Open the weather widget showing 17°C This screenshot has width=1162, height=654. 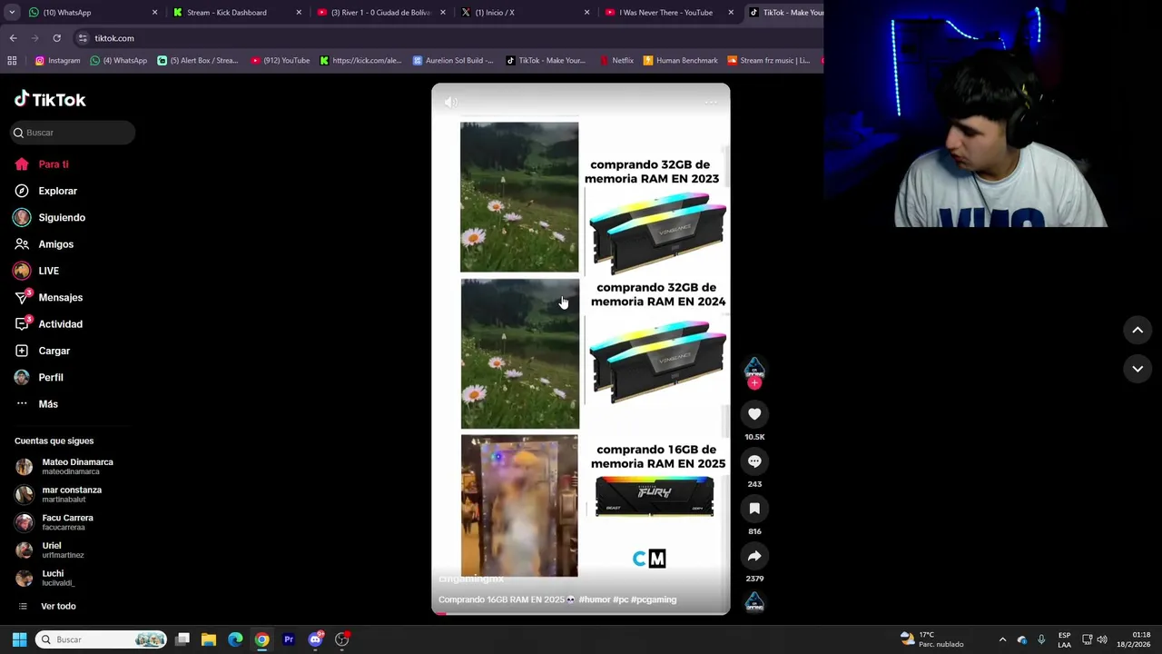pos(932,639)
